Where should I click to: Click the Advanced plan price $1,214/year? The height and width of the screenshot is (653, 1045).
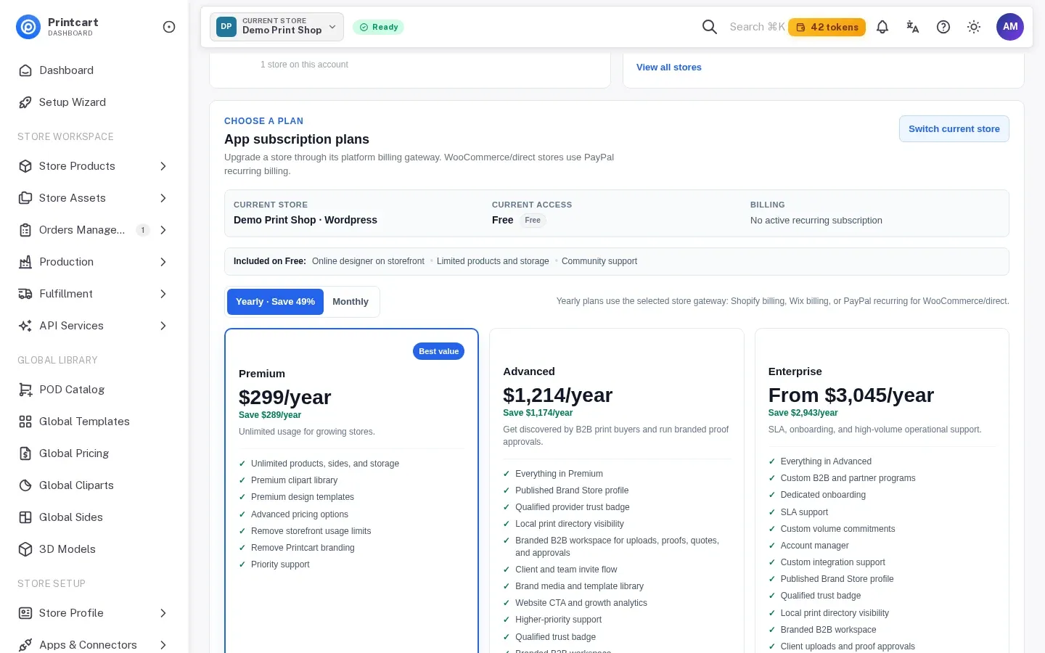tap(558, 395)
